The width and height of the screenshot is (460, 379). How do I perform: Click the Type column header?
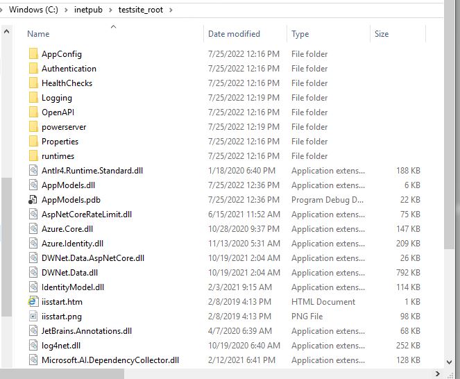coord(300,34)
